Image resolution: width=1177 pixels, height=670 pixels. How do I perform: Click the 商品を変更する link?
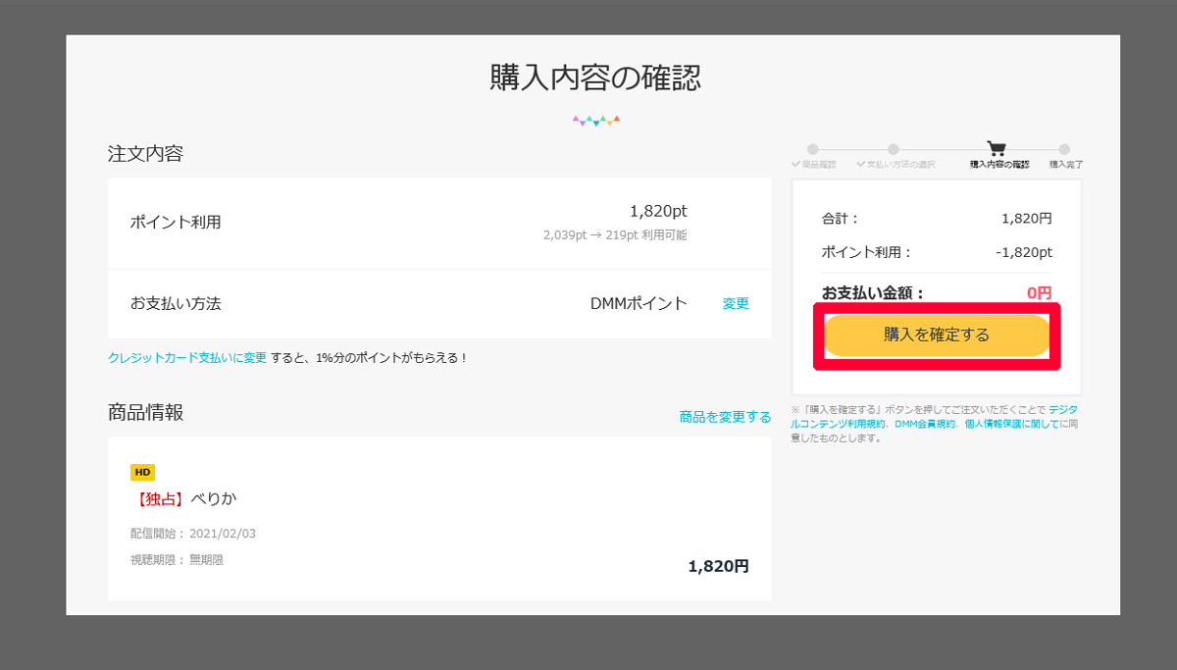pos(725,417)
